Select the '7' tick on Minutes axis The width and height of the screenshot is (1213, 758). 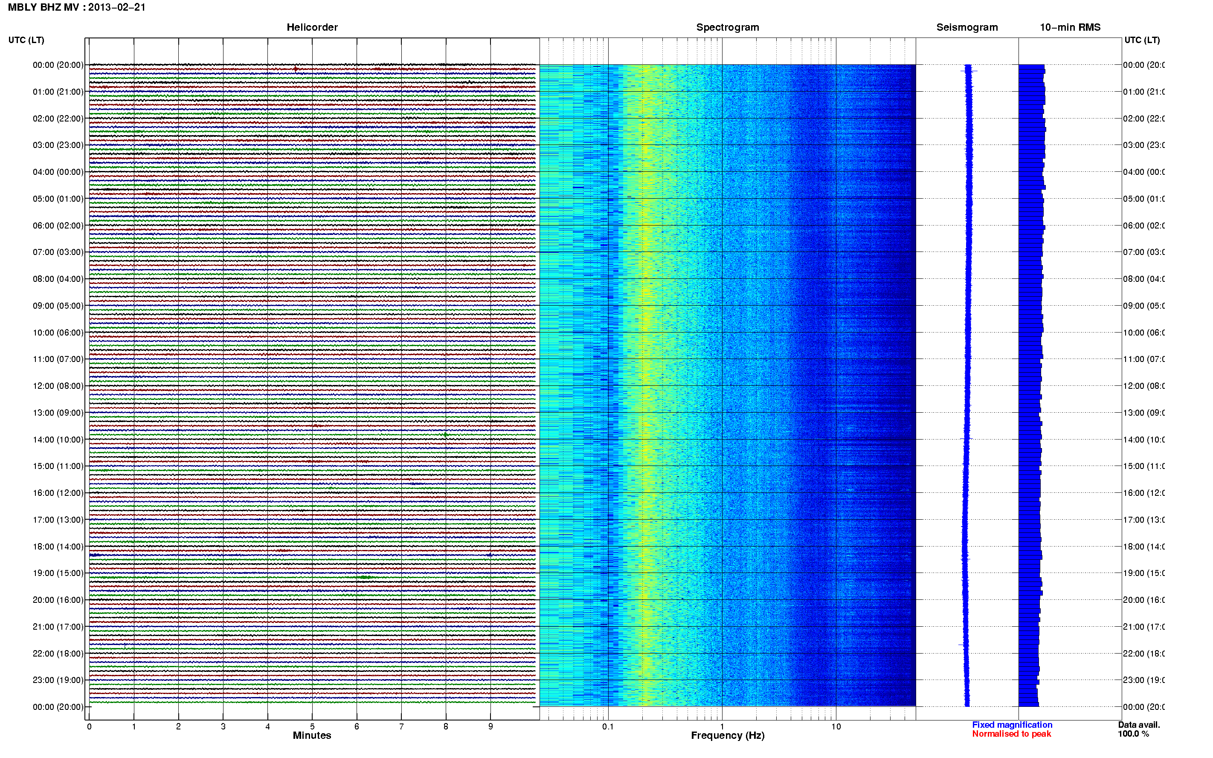click(401, 726)
